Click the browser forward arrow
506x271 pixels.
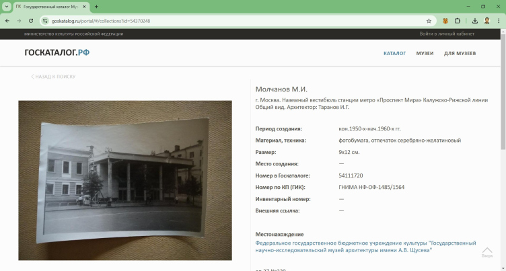[19, 21]
